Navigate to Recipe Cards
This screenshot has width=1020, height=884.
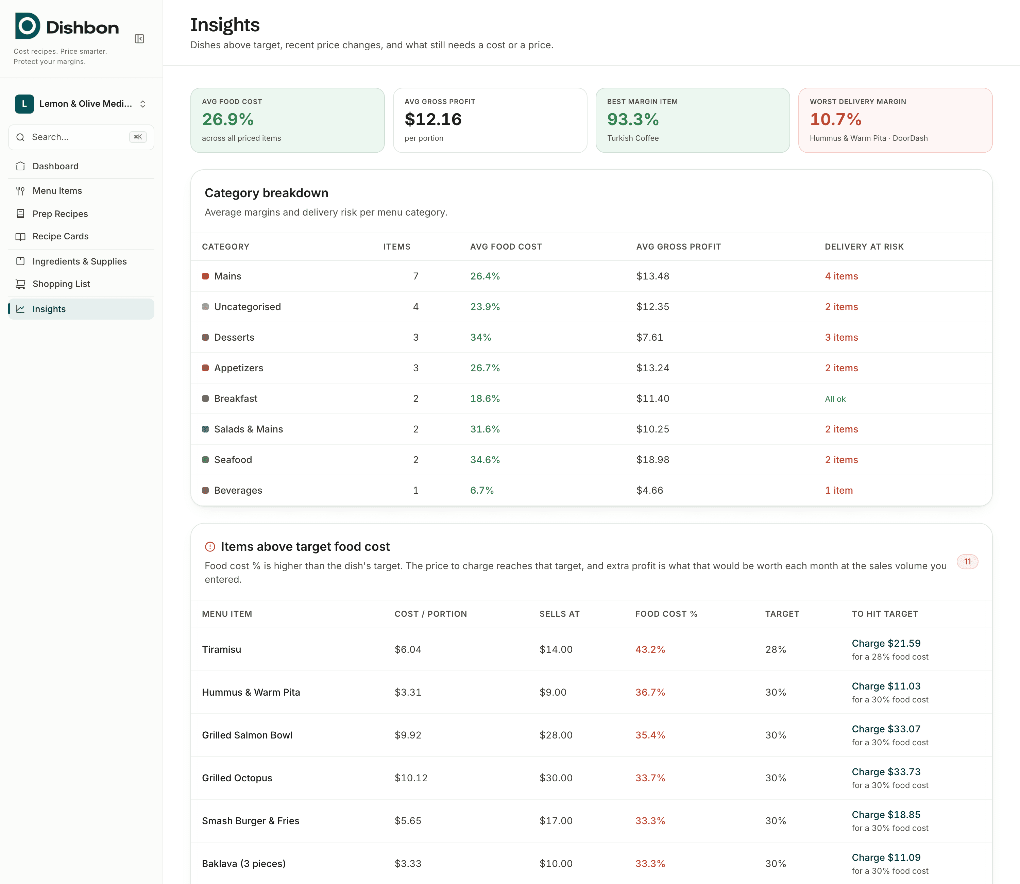81,236
